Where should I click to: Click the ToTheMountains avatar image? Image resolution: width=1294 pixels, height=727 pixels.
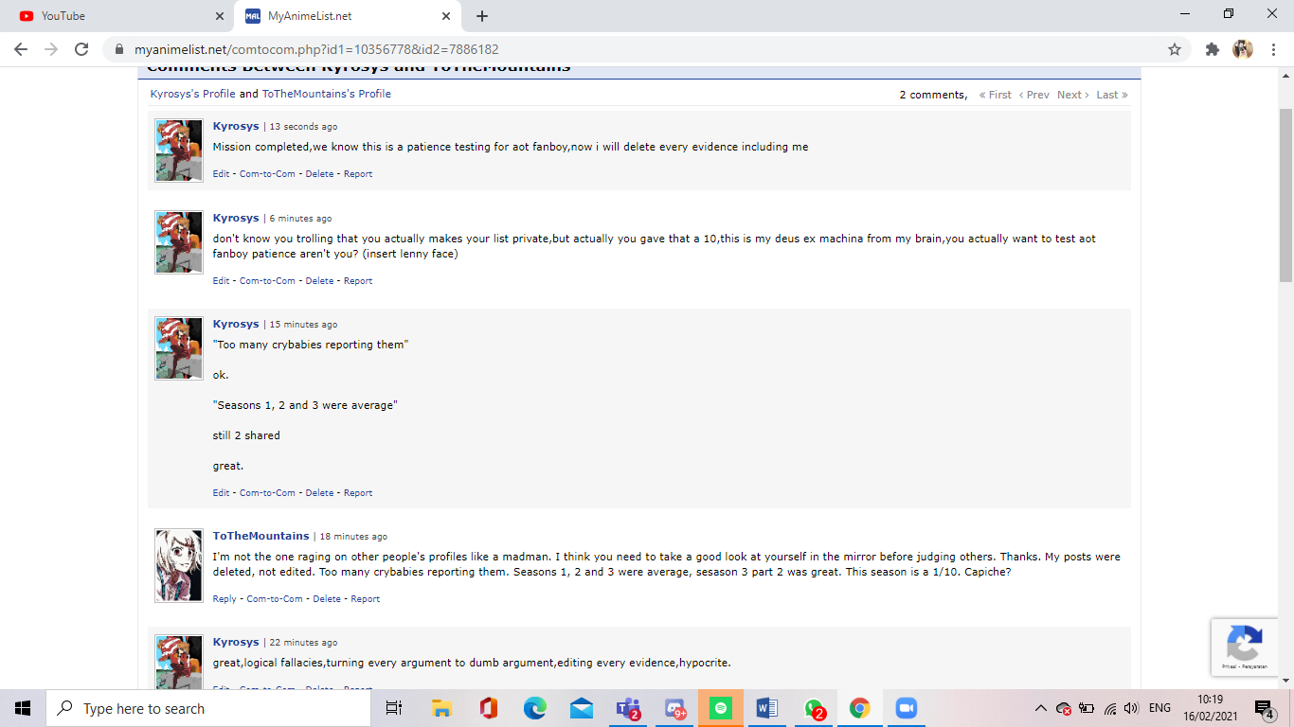pos(179,565)
